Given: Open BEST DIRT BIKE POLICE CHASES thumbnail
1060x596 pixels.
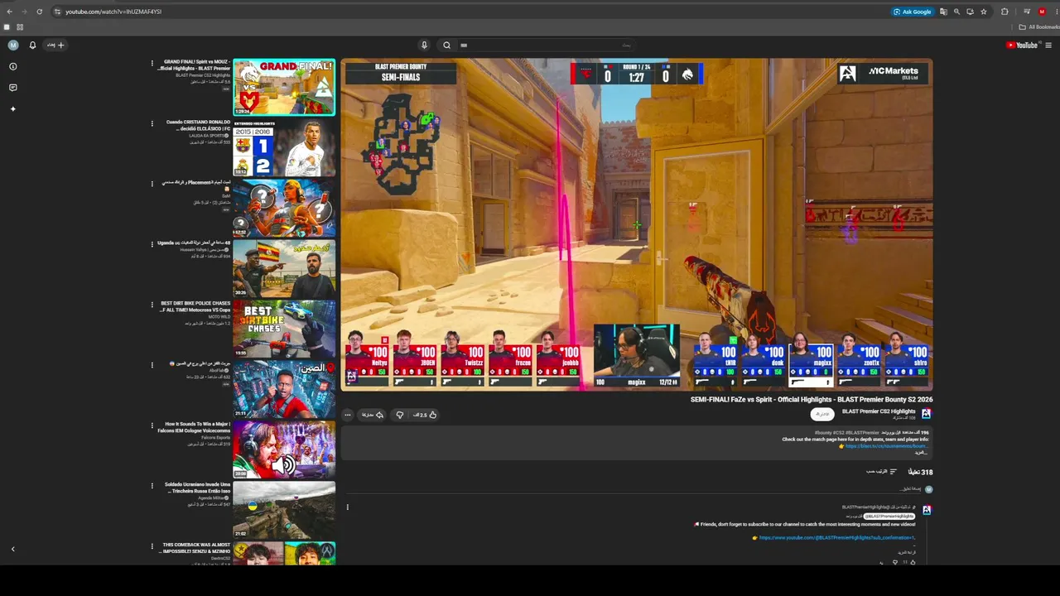Looking at the screenshot, I should coord(284,329).
